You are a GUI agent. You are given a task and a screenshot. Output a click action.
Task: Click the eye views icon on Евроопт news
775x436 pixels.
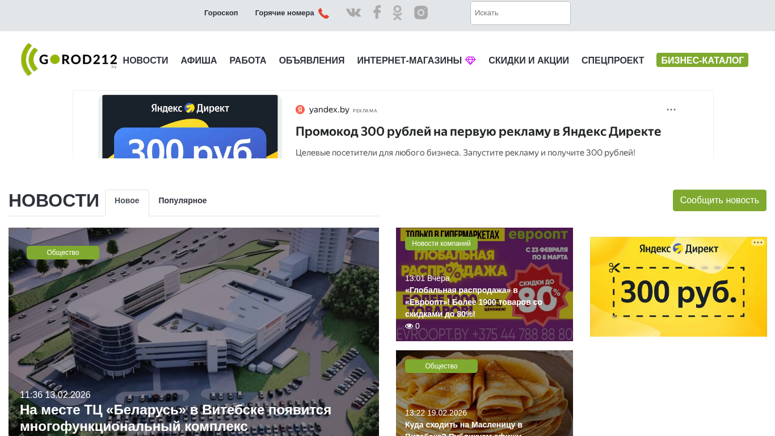[409, 326]
